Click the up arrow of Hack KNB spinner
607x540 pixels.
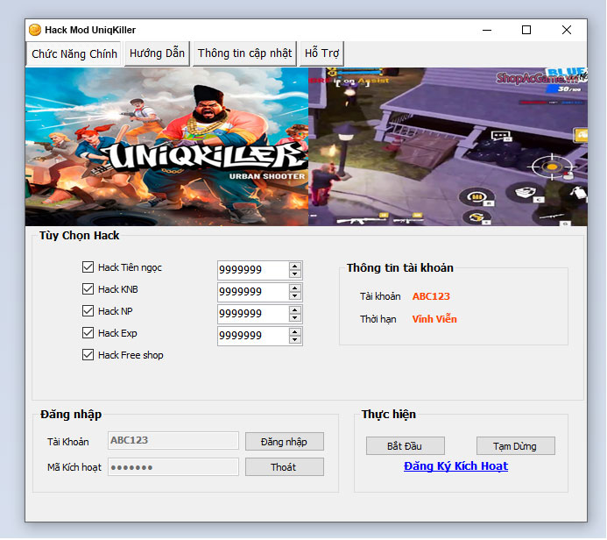pos(295,288)
